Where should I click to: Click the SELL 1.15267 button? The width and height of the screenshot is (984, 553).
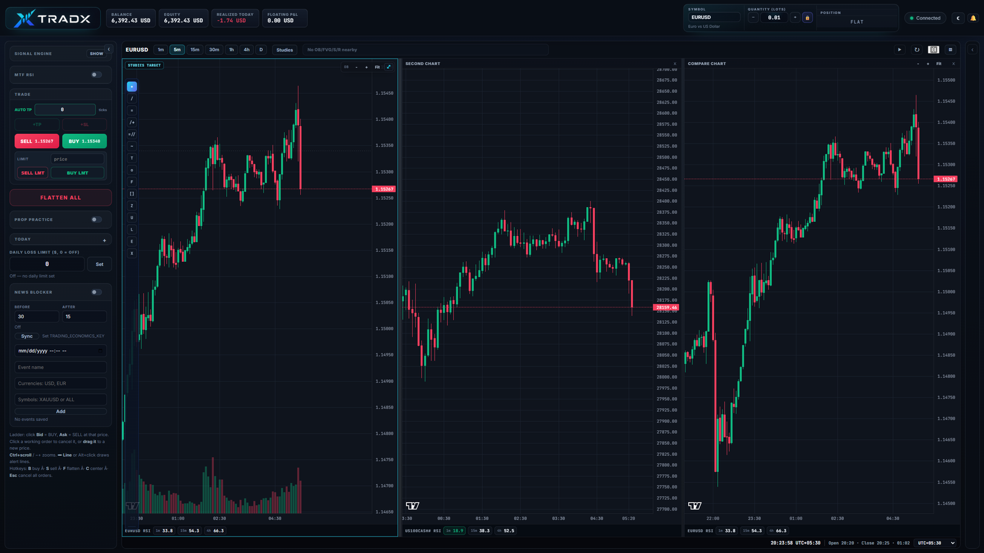pyautogui.click(x=37, y=141)
